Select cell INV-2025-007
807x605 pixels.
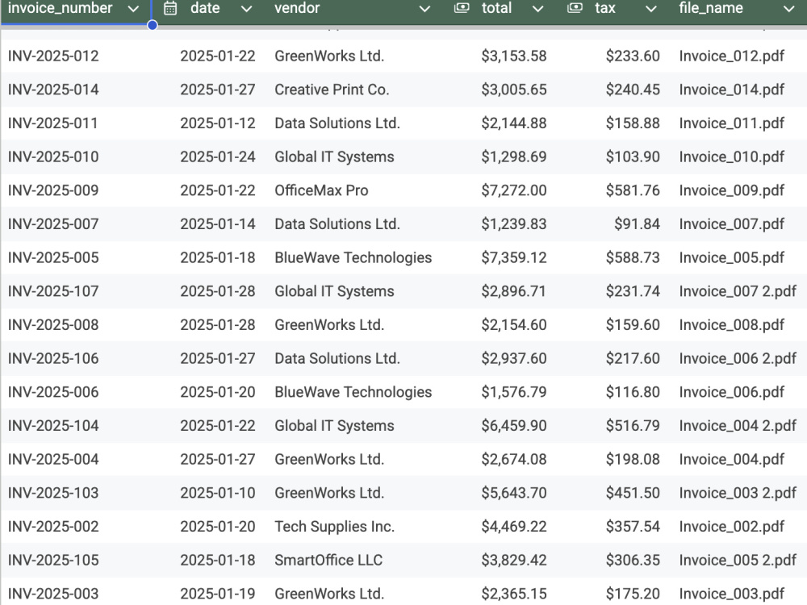(53, 223)
